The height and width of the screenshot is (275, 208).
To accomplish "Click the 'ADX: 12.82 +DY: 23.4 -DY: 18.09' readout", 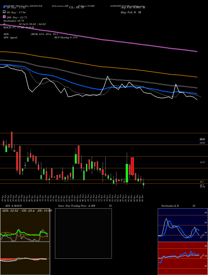I will tap(27, 210).
